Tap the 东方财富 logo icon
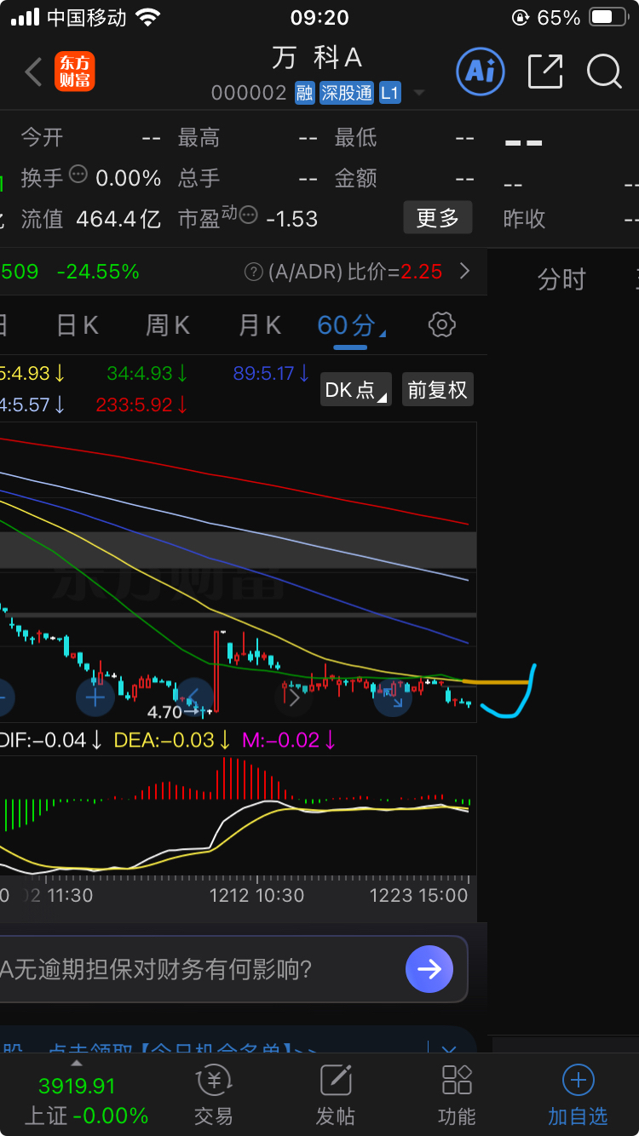639x1136 pixels. (75, 72)
